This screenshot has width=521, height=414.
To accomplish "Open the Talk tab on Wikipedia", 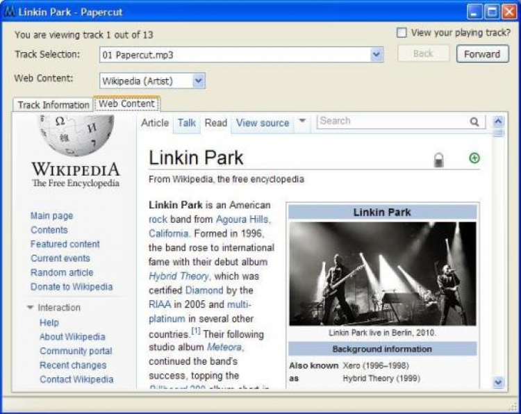I will (186, 123).
